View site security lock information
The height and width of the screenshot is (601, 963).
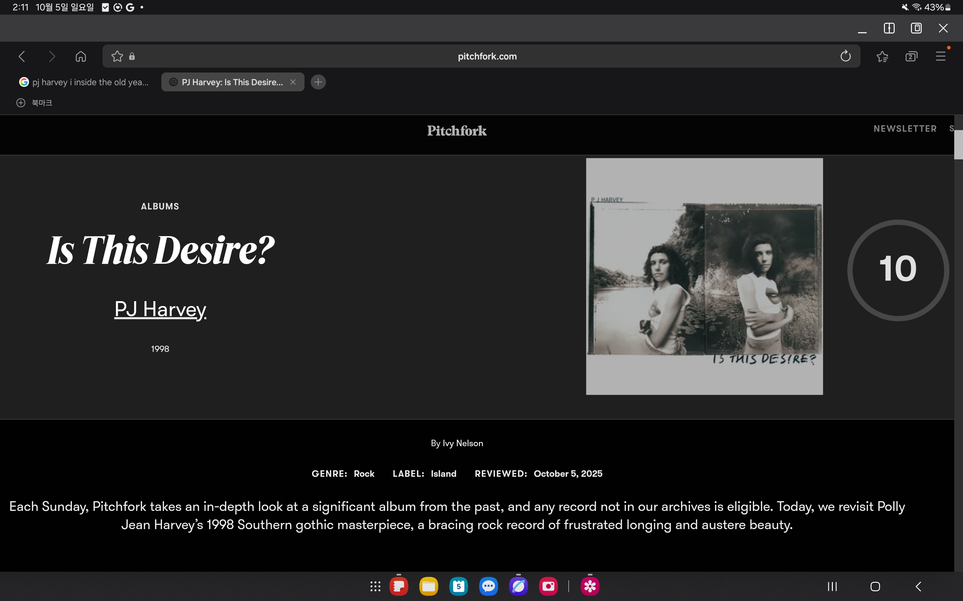(x=132, y=57)
